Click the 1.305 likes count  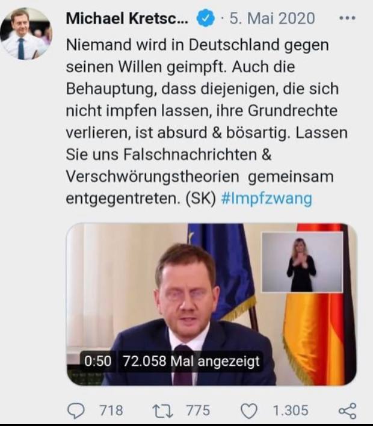tap(290, 410)
